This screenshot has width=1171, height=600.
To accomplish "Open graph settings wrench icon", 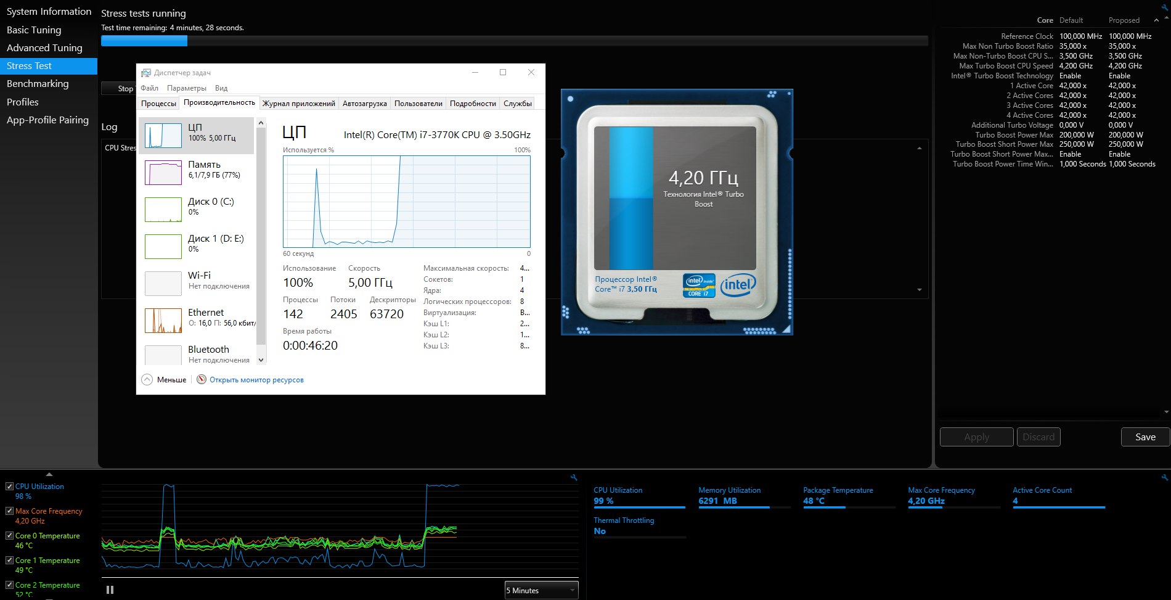I will pyautogui.click(x=574, y=477).
